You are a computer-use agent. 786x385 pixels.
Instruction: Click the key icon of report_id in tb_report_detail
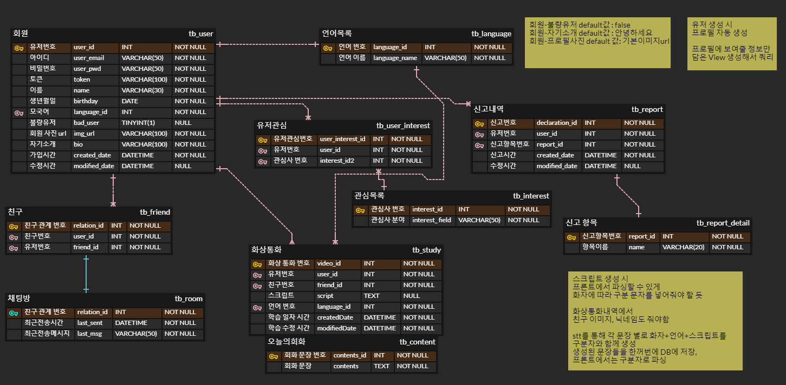(571, 237)
